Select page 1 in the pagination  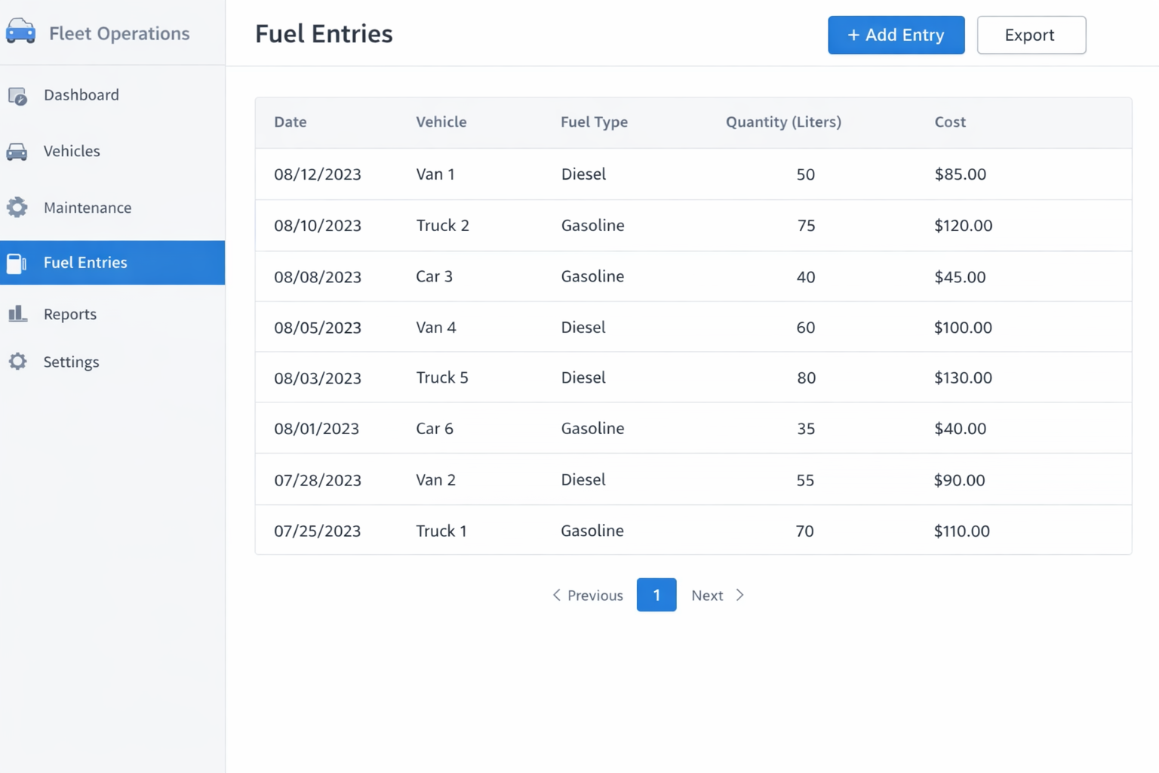tap(656, 595)
